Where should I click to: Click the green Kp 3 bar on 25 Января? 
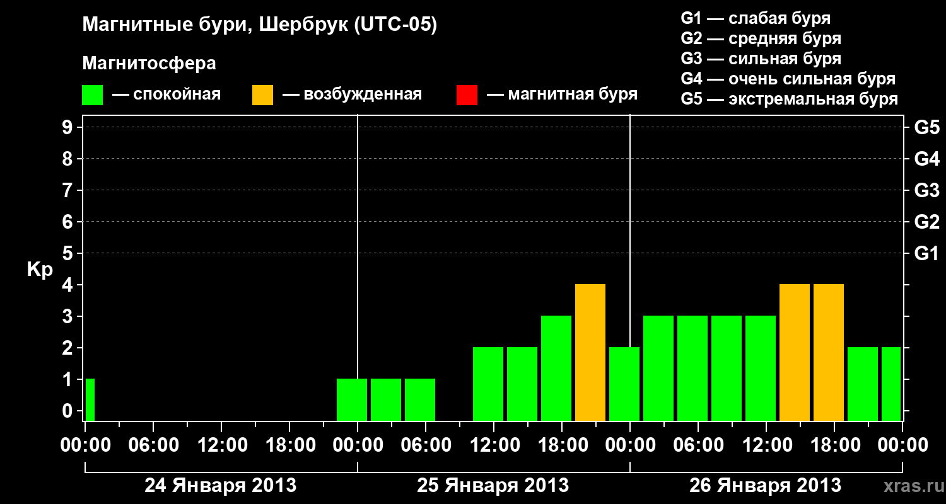tap(556, 368)
